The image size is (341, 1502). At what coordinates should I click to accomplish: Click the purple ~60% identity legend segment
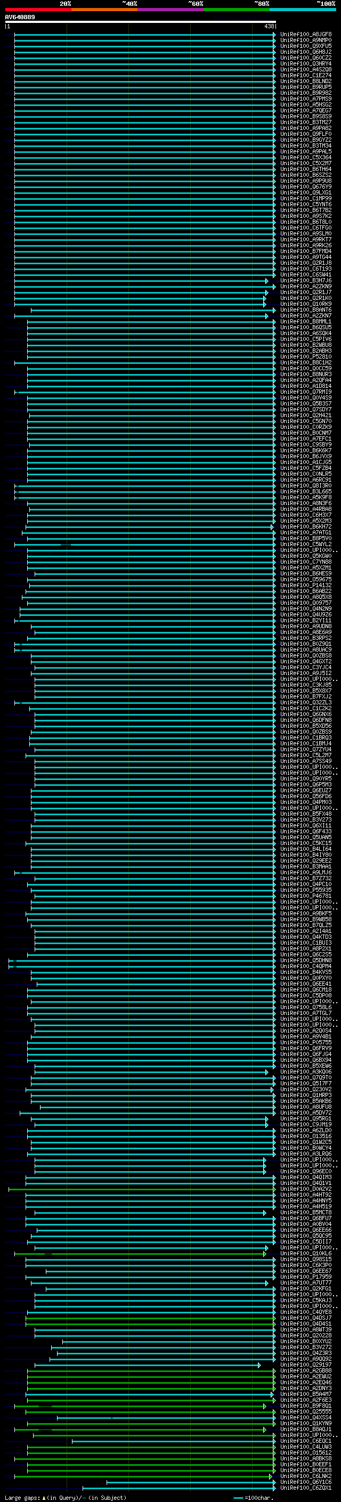pos(171,10)
